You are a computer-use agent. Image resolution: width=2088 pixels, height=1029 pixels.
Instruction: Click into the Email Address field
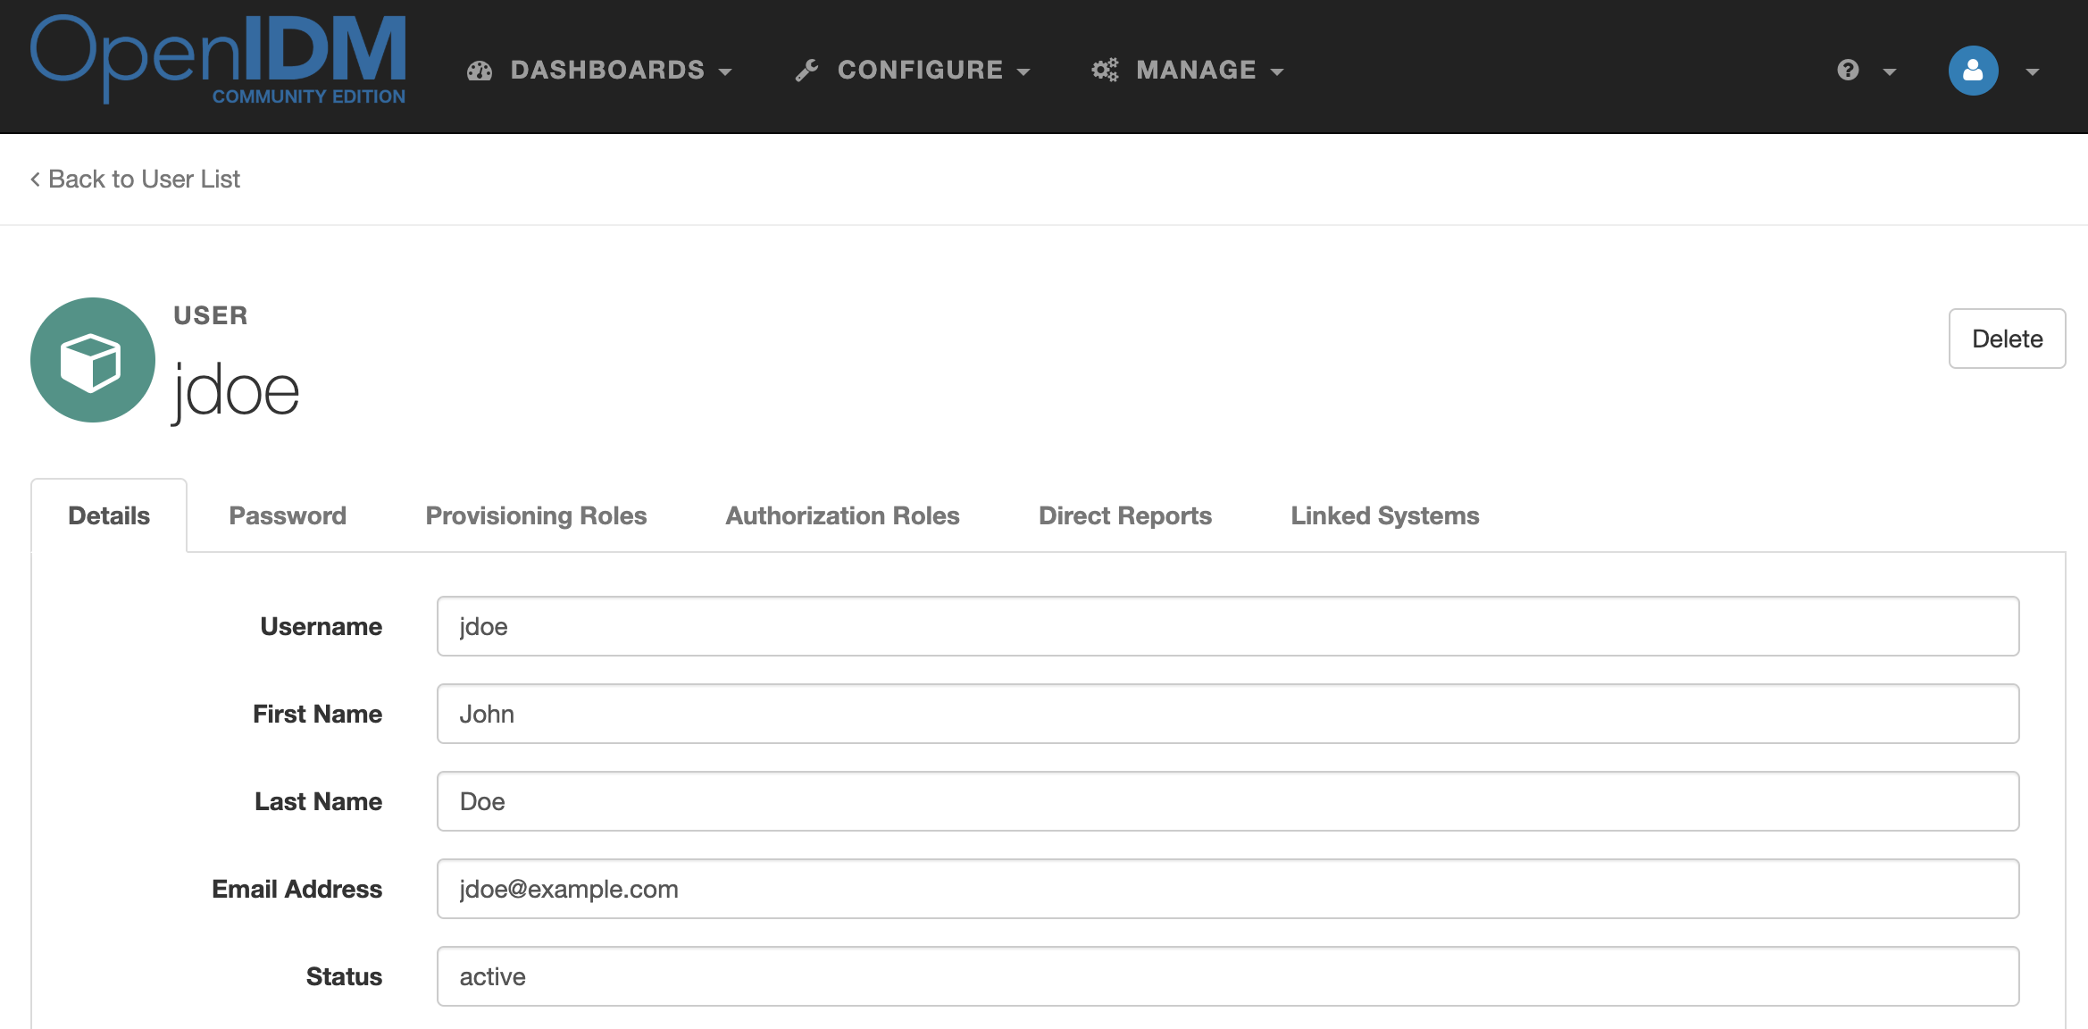pos(1227,889)
